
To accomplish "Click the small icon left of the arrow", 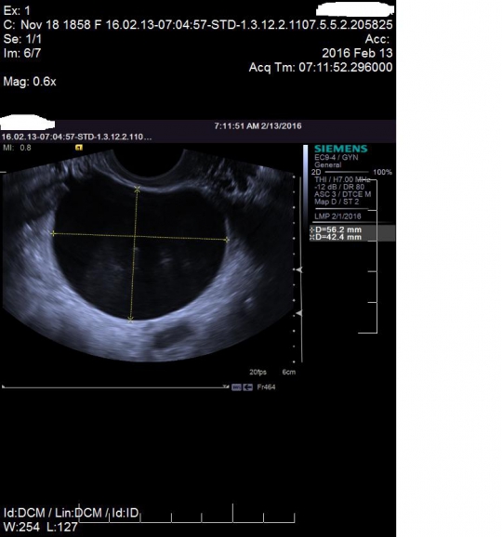I will click(236, 387).
